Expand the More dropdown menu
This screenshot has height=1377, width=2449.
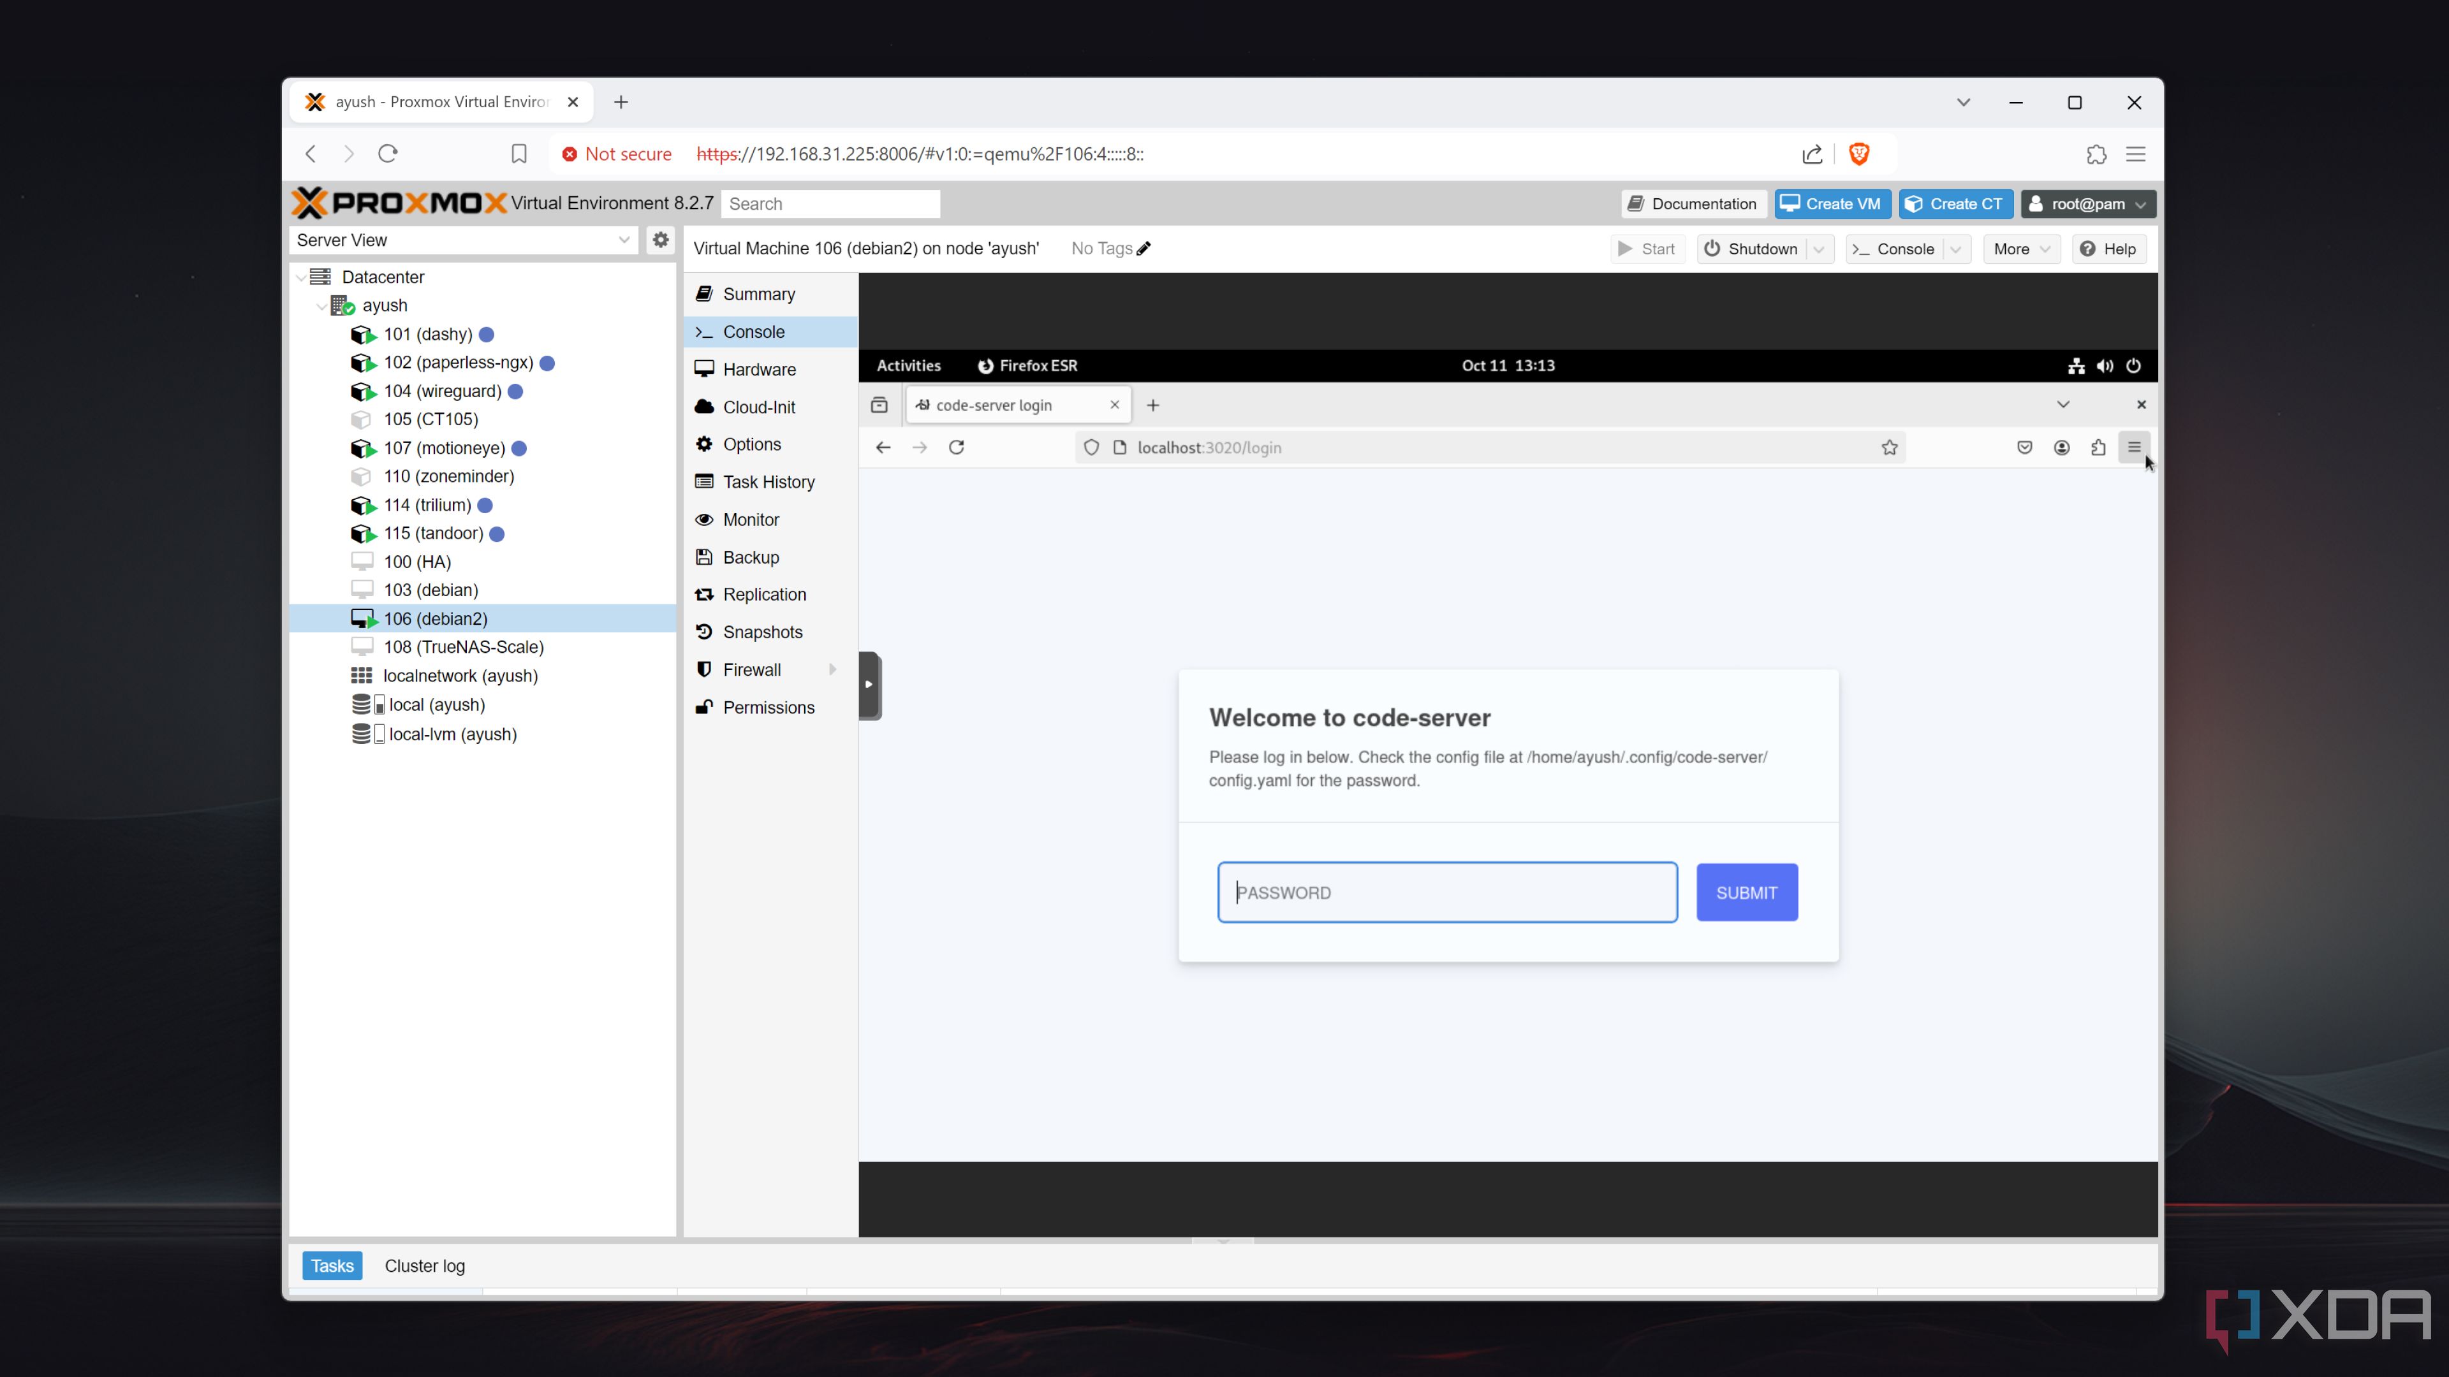(x=2019, y=247)
